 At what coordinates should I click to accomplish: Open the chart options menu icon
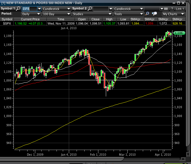[x=166, y=9]
